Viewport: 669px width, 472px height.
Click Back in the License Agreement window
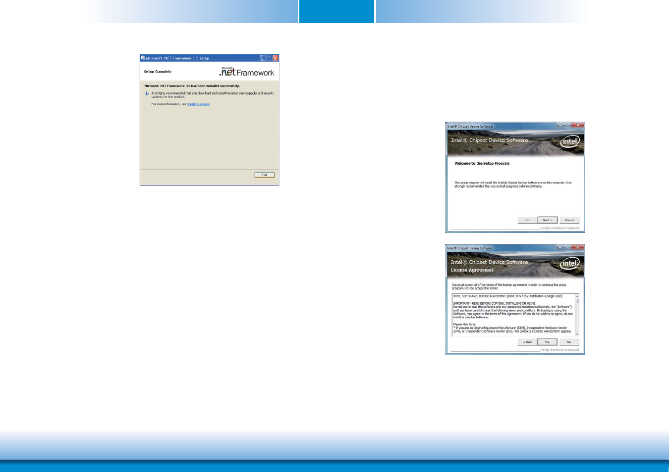(x=528, y=342)
